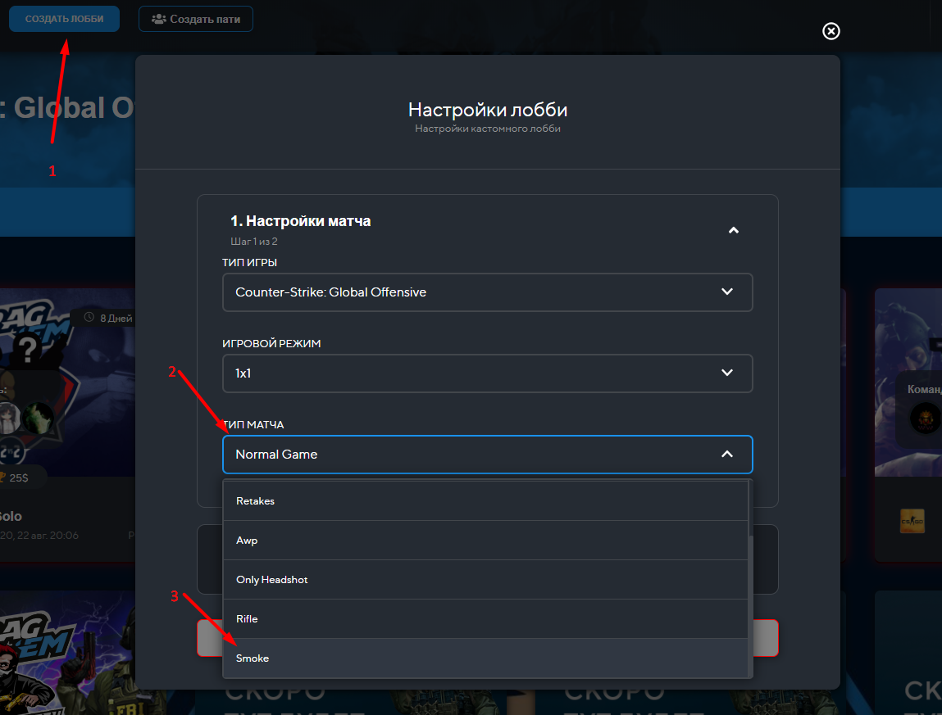The height and width of the screenshot is (715, 942).
Task: Open the Тип игры dropdown
Action: [x=487, y=292]
